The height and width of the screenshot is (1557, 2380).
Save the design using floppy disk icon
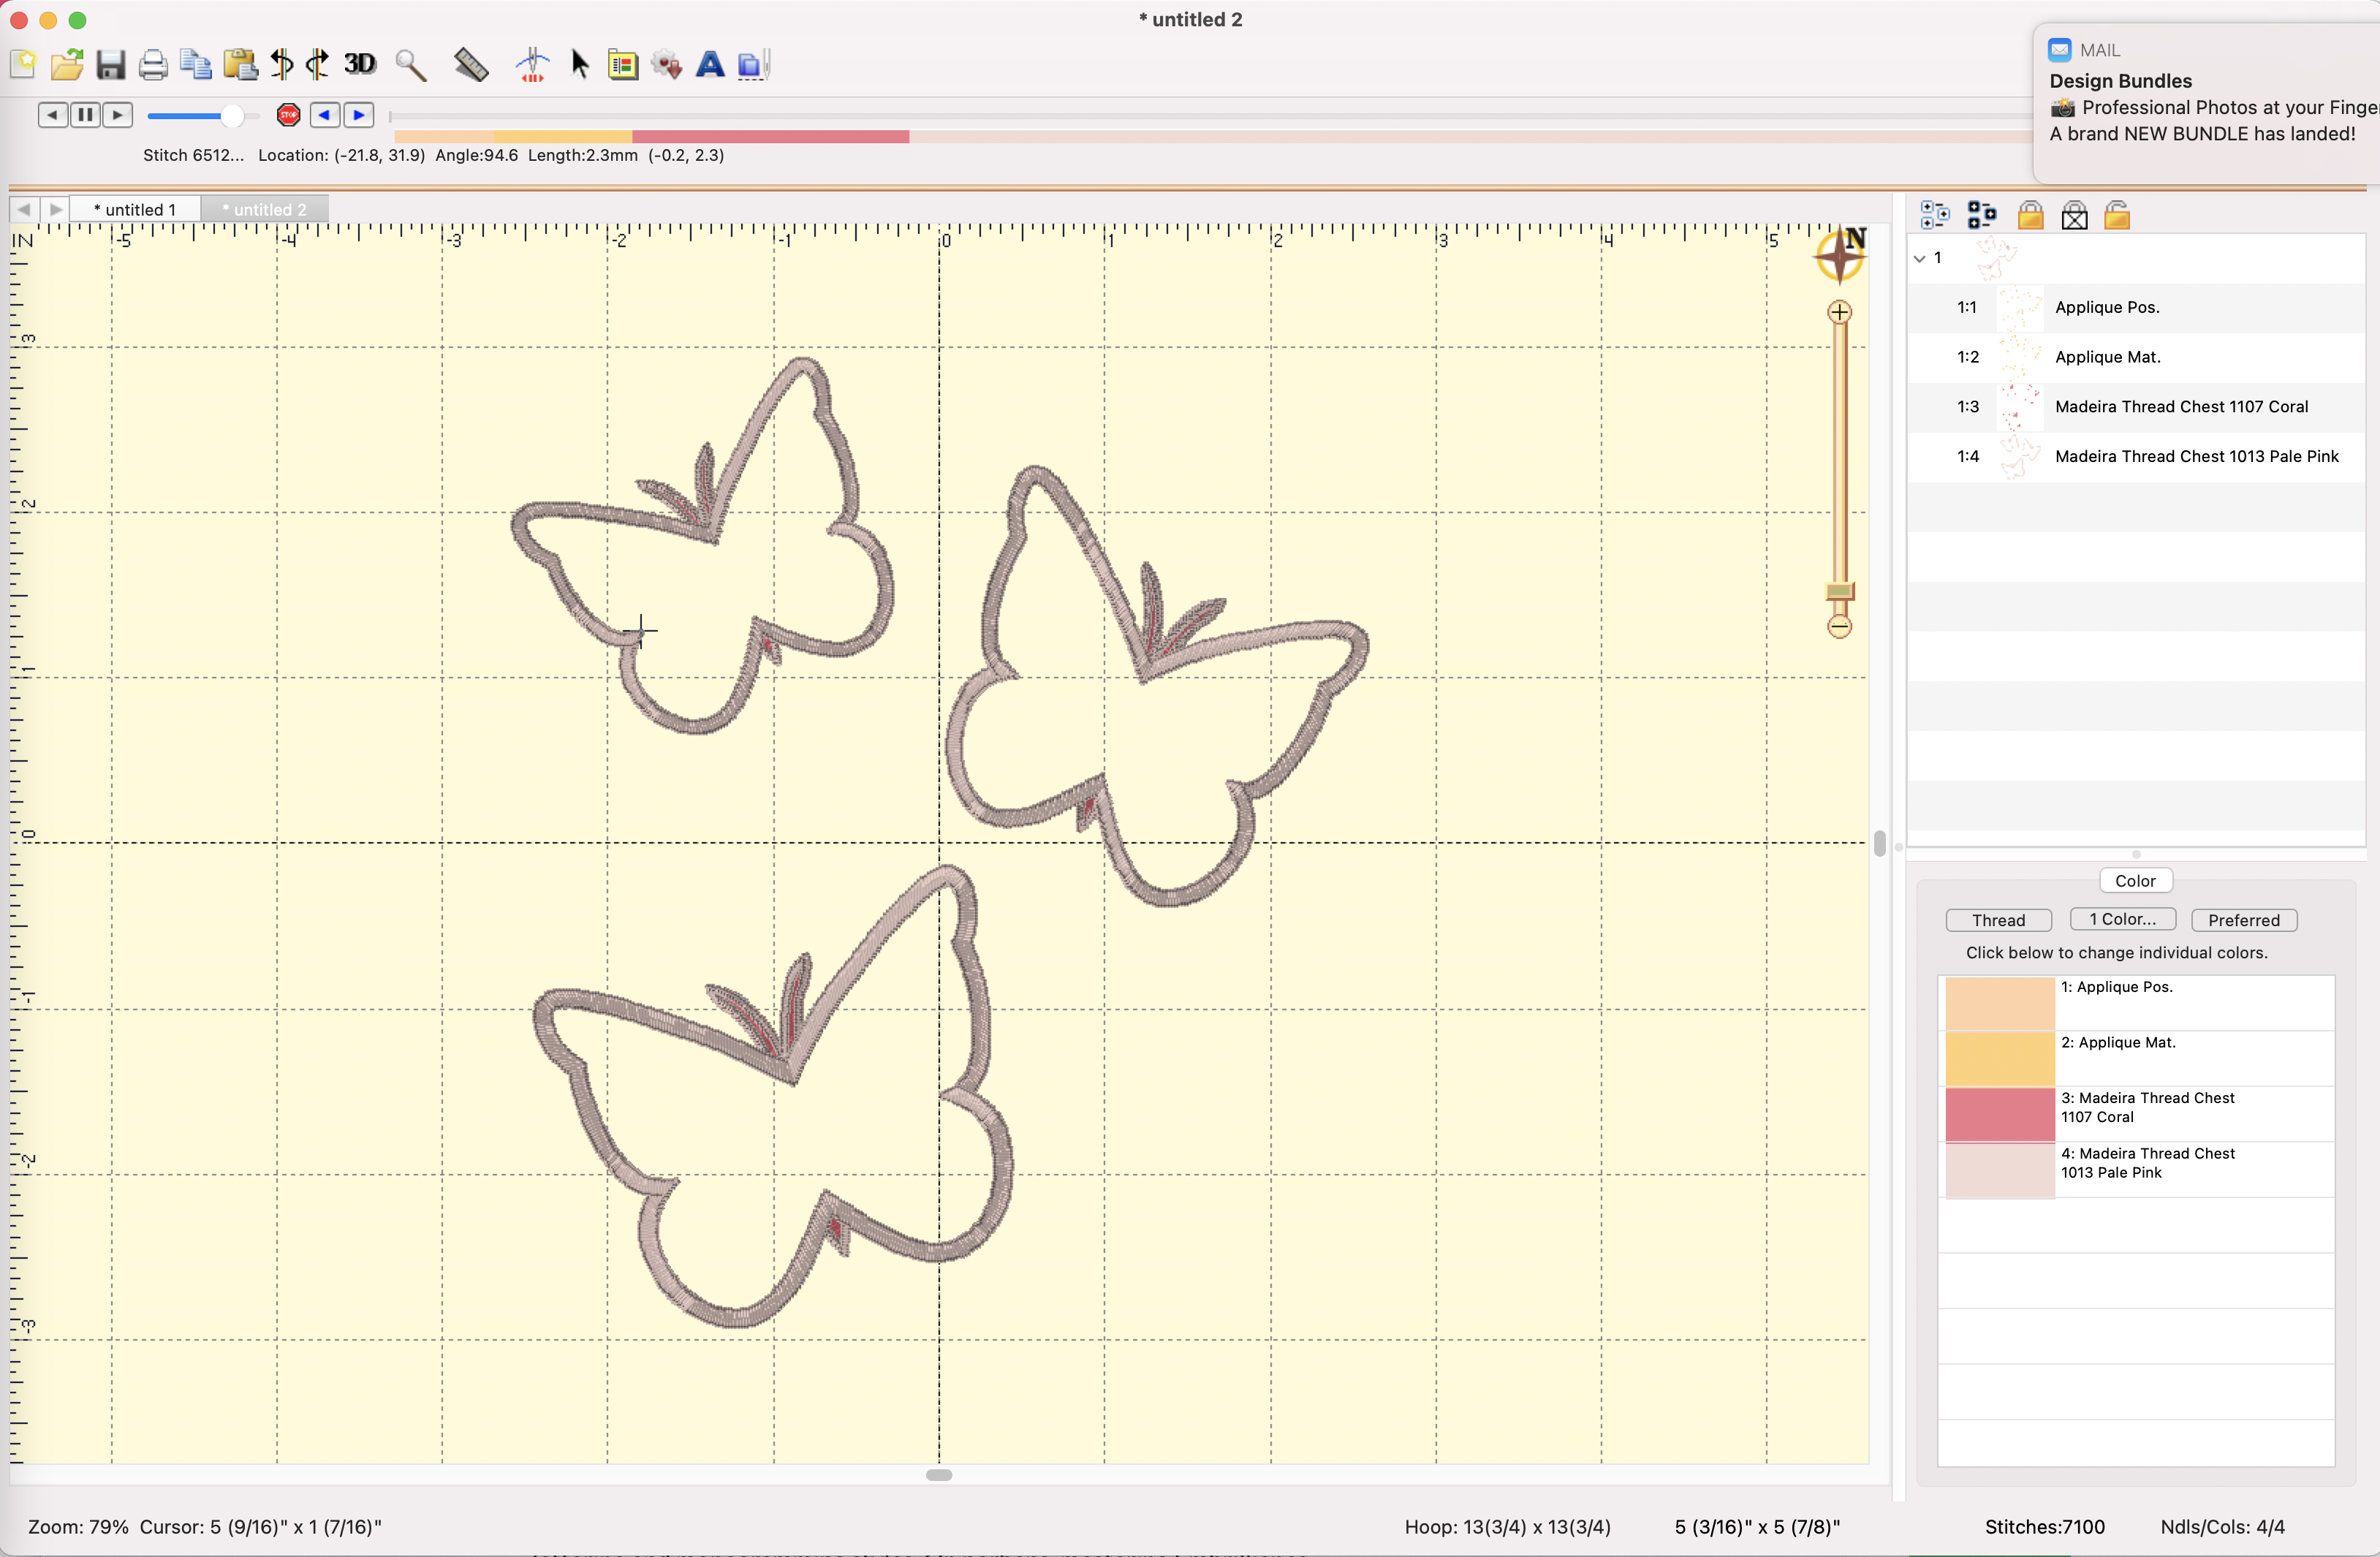(110, 65)
